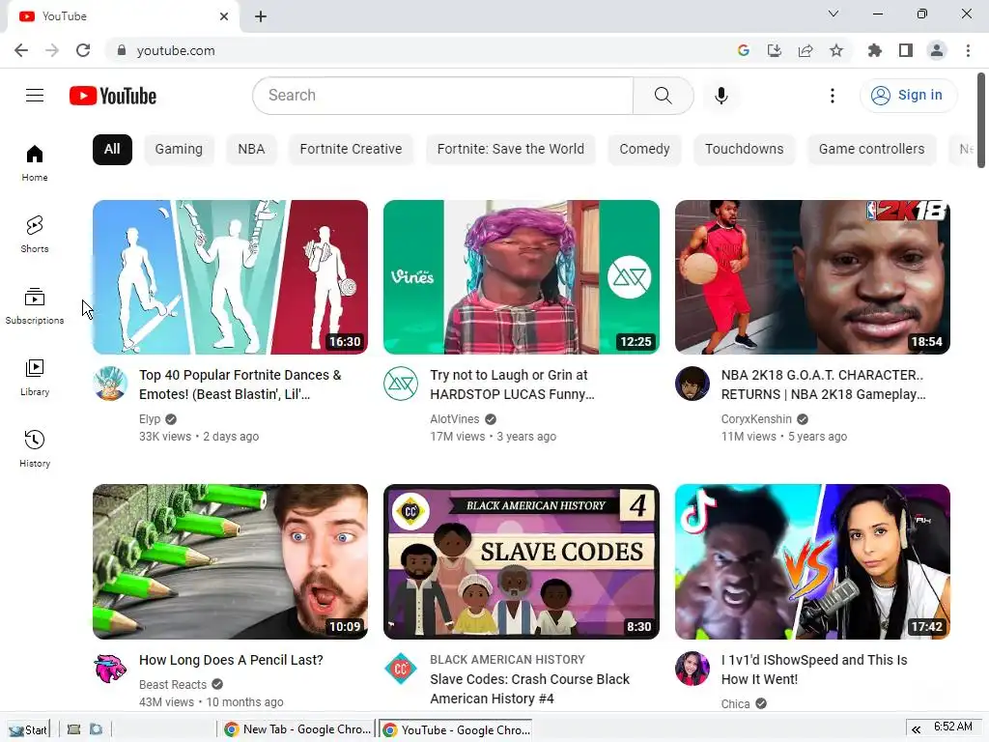Go back with browser back arrow
989x742 pixels.
21,50
